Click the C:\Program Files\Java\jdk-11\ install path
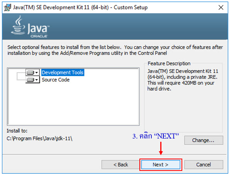The width and height of the screenshot is (229, 174). [39, 139]
